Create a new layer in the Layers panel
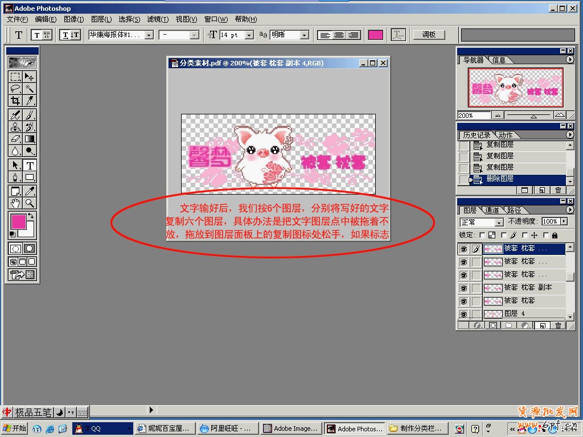 click(x=543, y=325)
